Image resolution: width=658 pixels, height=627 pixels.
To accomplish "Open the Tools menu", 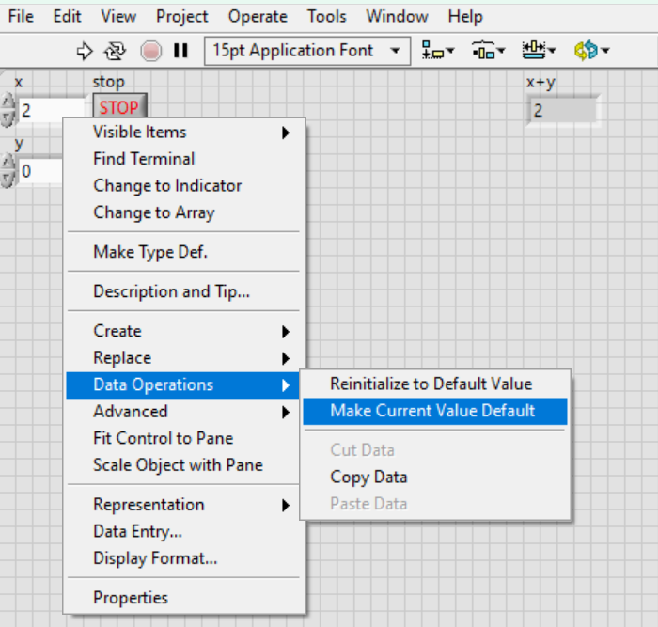I will (x=326, y=16).
